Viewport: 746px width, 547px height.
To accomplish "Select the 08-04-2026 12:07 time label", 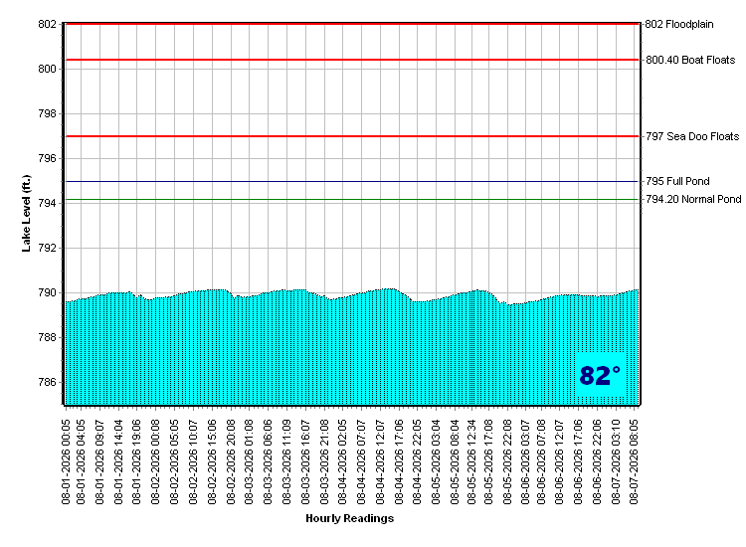I will [x=380, y=461].
